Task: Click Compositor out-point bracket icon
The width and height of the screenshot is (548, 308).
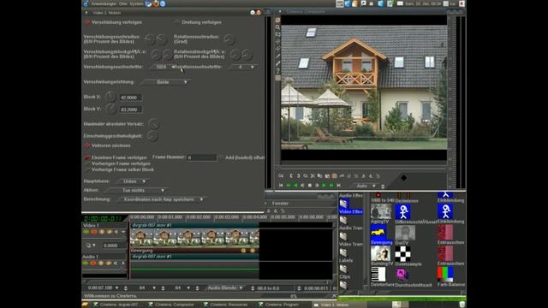Action: pyautogui.click(x=298, y=176)
